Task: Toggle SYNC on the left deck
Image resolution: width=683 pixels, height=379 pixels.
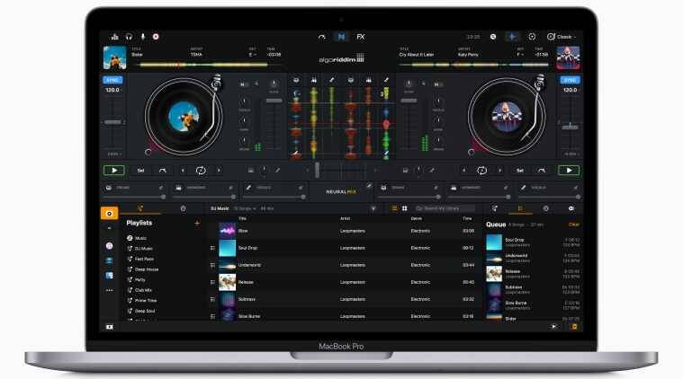Action: tap(112, 80)
